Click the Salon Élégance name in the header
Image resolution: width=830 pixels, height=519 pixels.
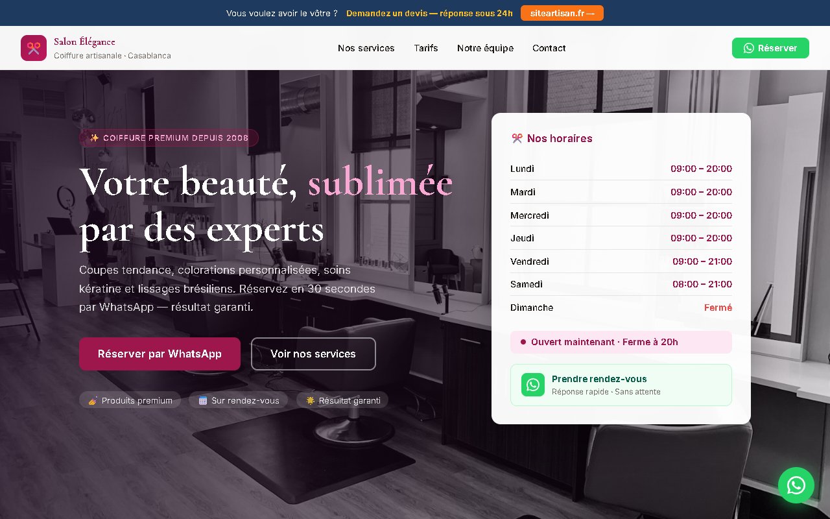84,42
